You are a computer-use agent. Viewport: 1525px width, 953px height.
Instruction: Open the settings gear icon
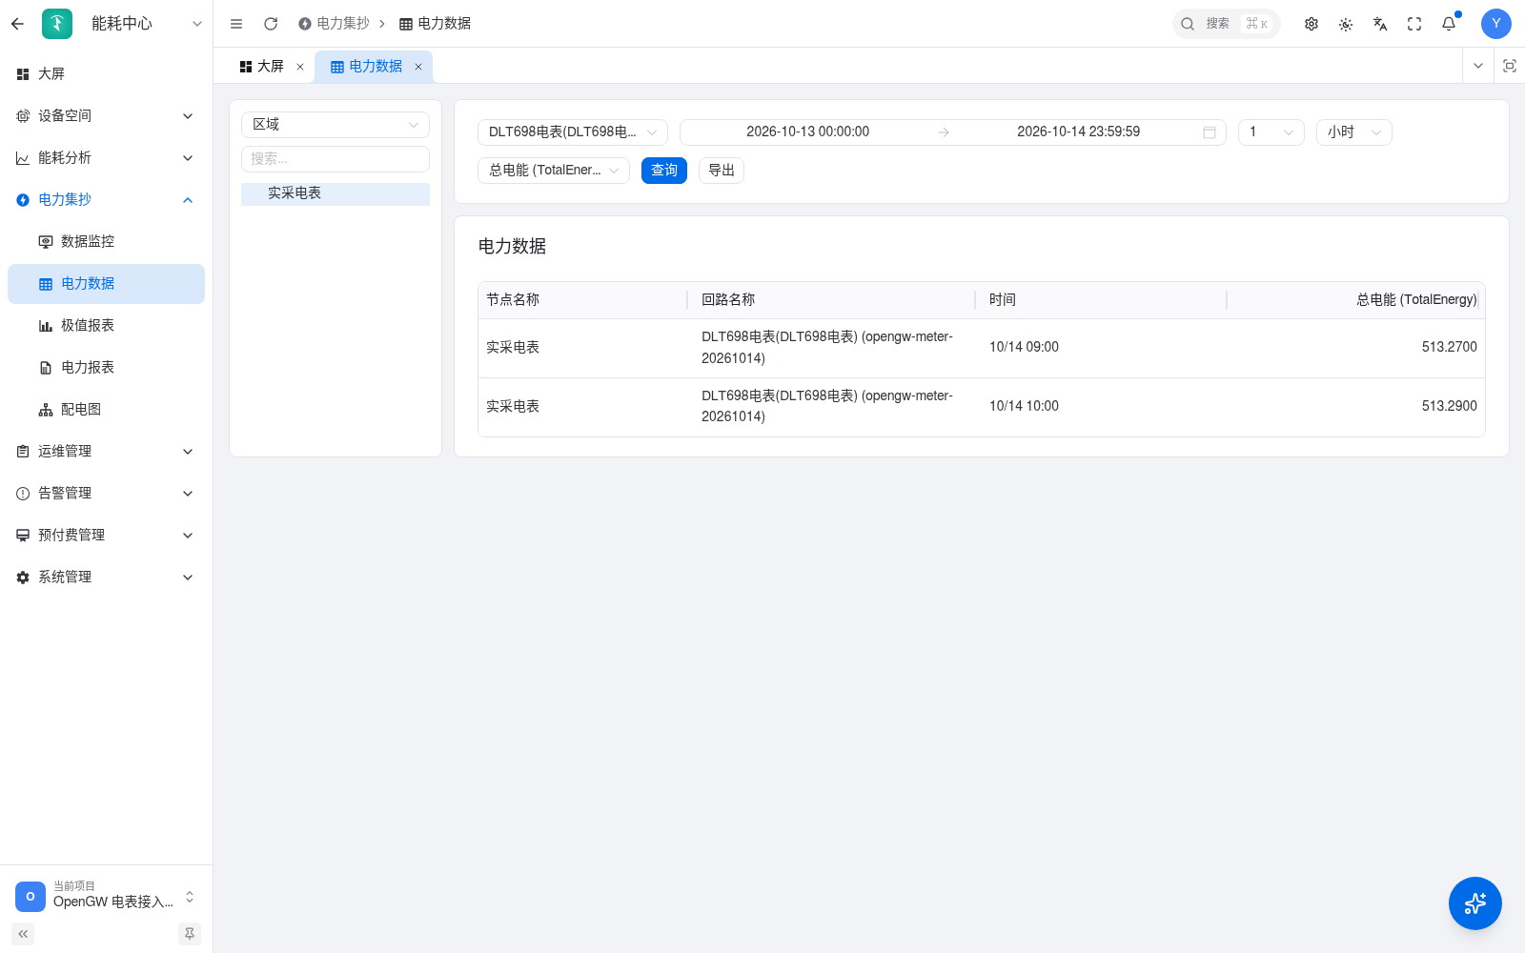[x=1311, y=24]
